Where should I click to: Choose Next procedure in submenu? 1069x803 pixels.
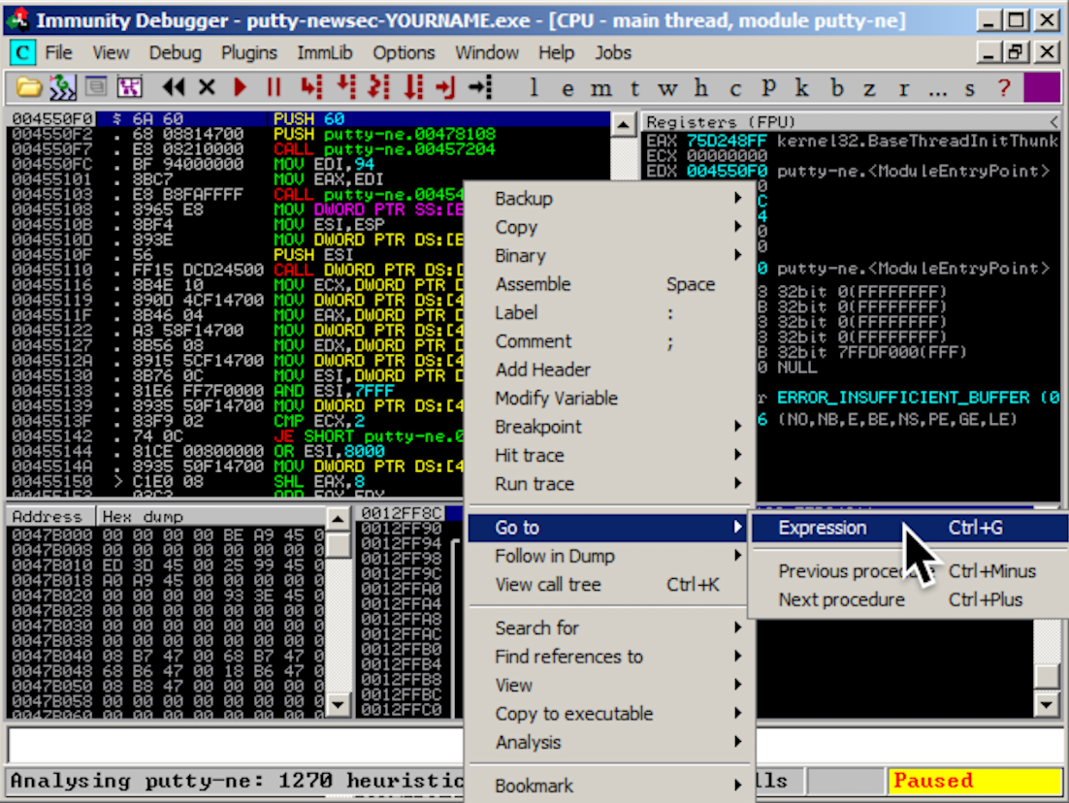coord(841,599)
